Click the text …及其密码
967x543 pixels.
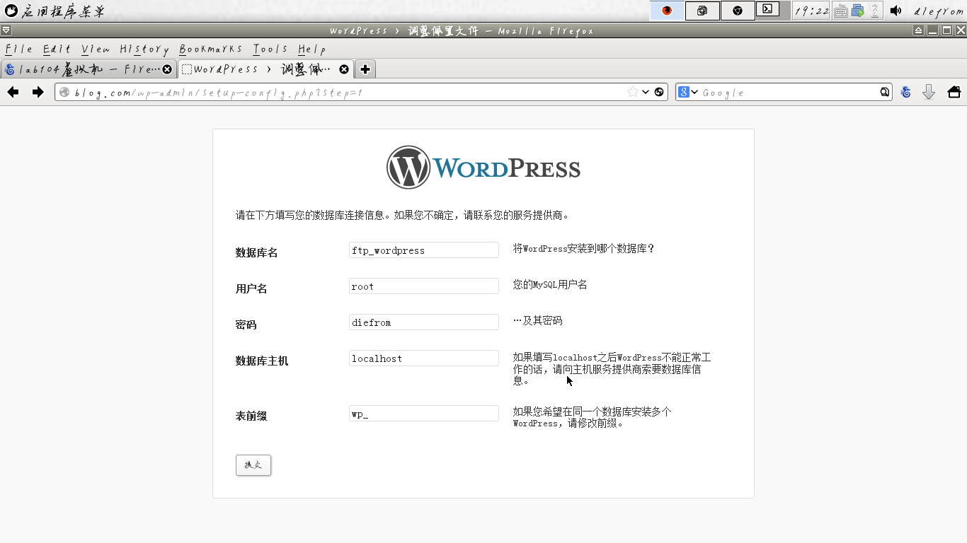click(537, 321)
